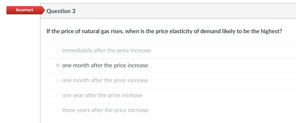Screen dimensions: 296x123
Task: Select the 'one year after' radio button
Action: [x=58, y=95]
